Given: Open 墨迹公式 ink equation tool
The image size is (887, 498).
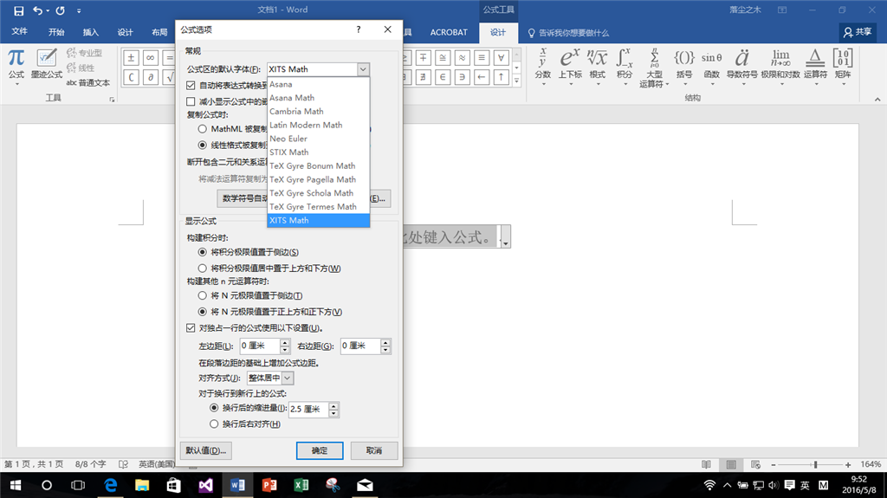Looking at the screenshot, I should [47, 64].
